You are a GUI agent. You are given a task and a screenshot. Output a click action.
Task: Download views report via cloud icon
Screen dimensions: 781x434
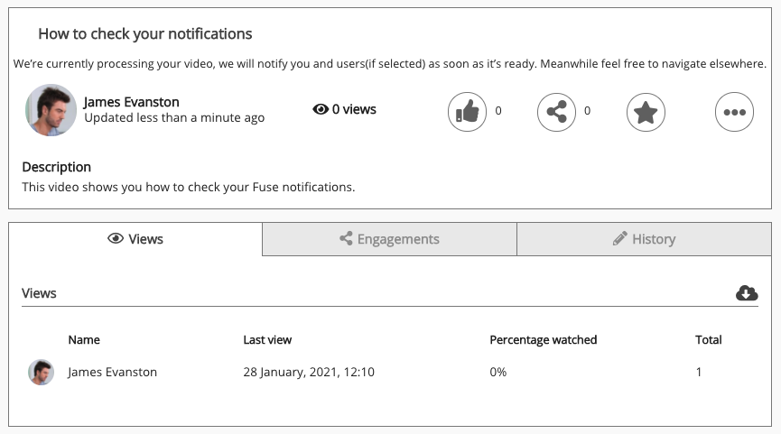(747, 292)
